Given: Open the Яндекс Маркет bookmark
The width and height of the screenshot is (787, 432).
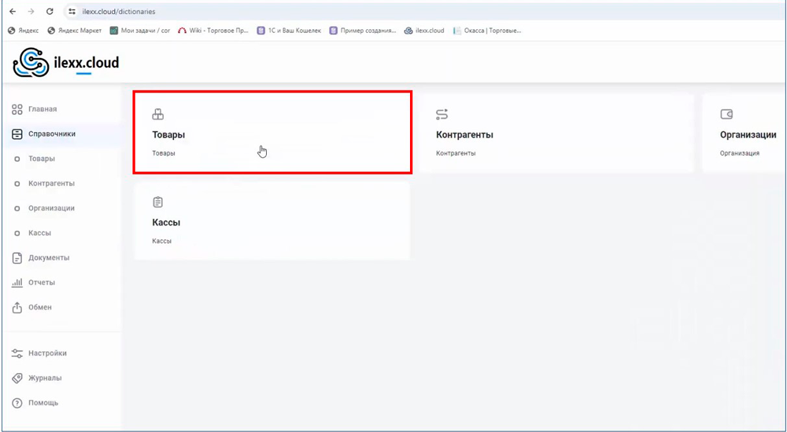Looking at the screenshot, I should pos(75,31).
